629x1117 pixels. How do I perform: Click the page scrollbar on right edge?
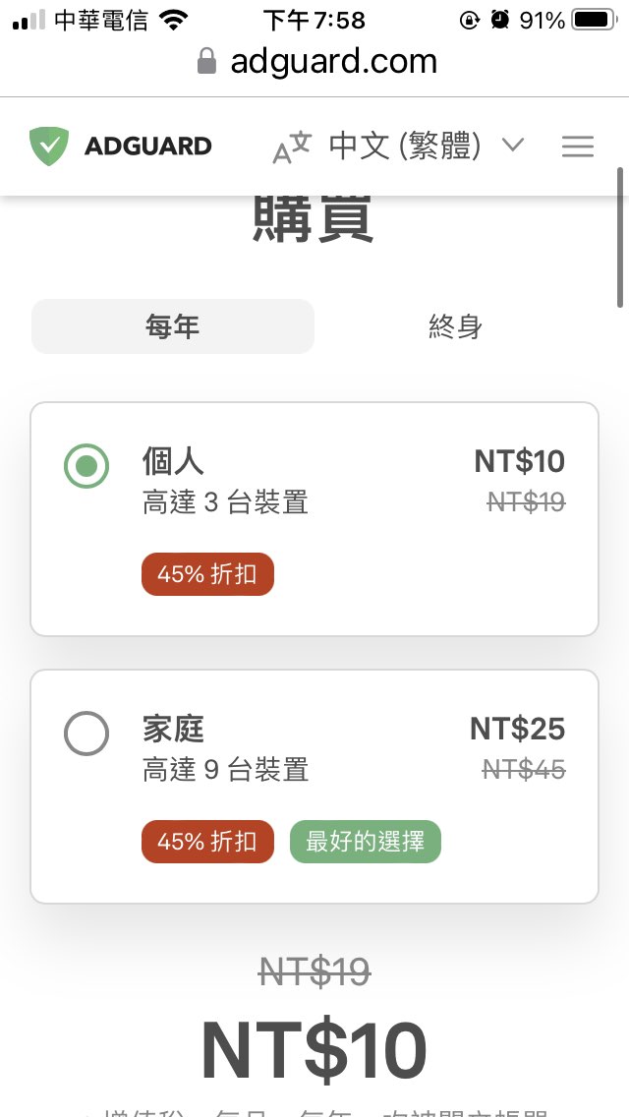tap(620, 238)
